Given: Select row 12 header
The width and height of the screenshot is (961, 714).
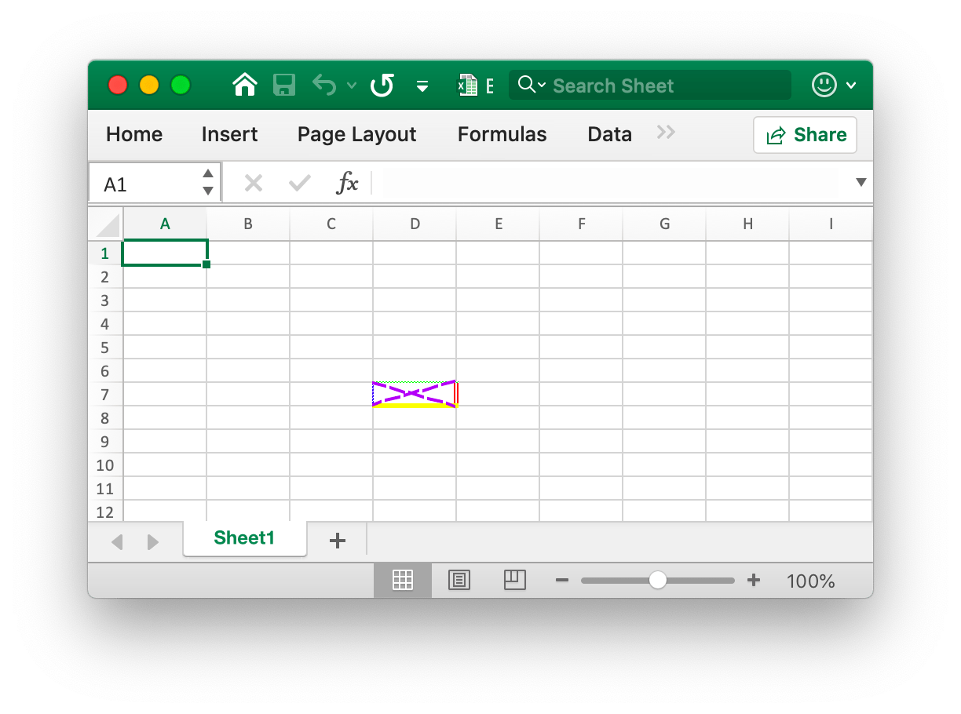Looking at the screenshot, I should pos(105,512).
